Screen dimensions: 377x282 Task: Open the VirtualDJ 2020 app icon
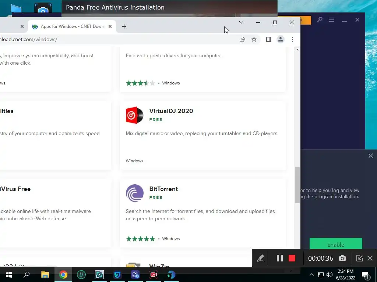[x=135, y=115]
